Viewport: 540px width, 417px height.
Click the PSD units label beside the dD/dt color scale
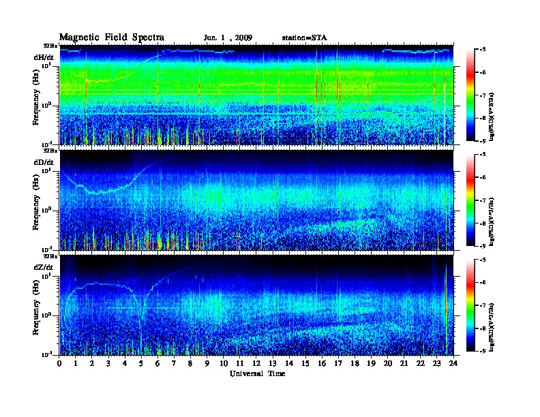point(492,221)
